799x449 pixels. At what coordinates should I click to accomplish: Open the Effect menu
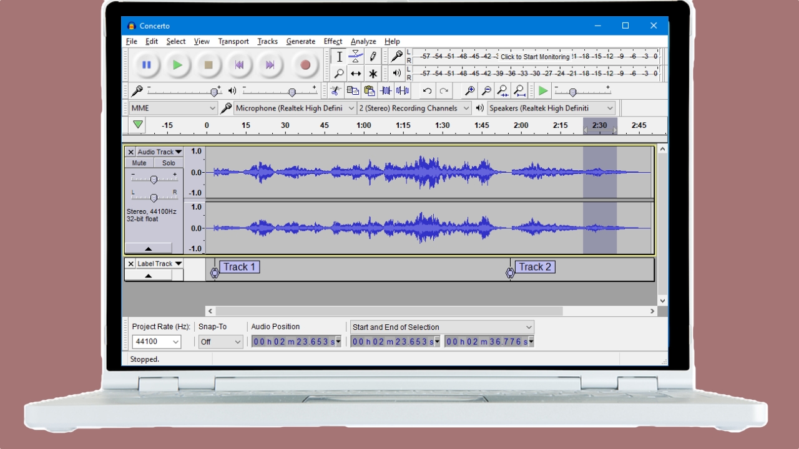(333, 41)
